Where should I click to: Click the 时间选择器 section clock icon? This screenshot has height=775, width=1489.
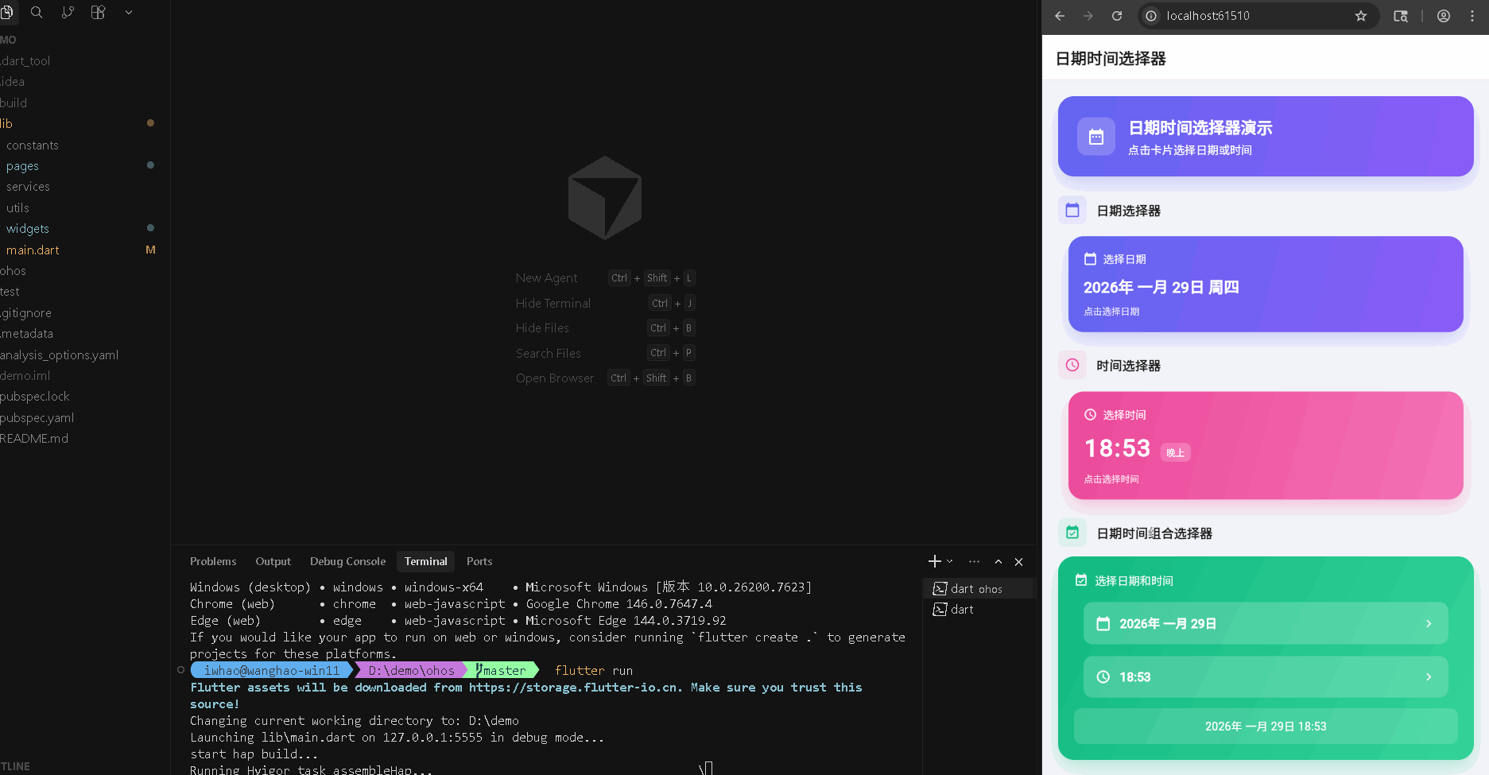(x=1072, y=366)
